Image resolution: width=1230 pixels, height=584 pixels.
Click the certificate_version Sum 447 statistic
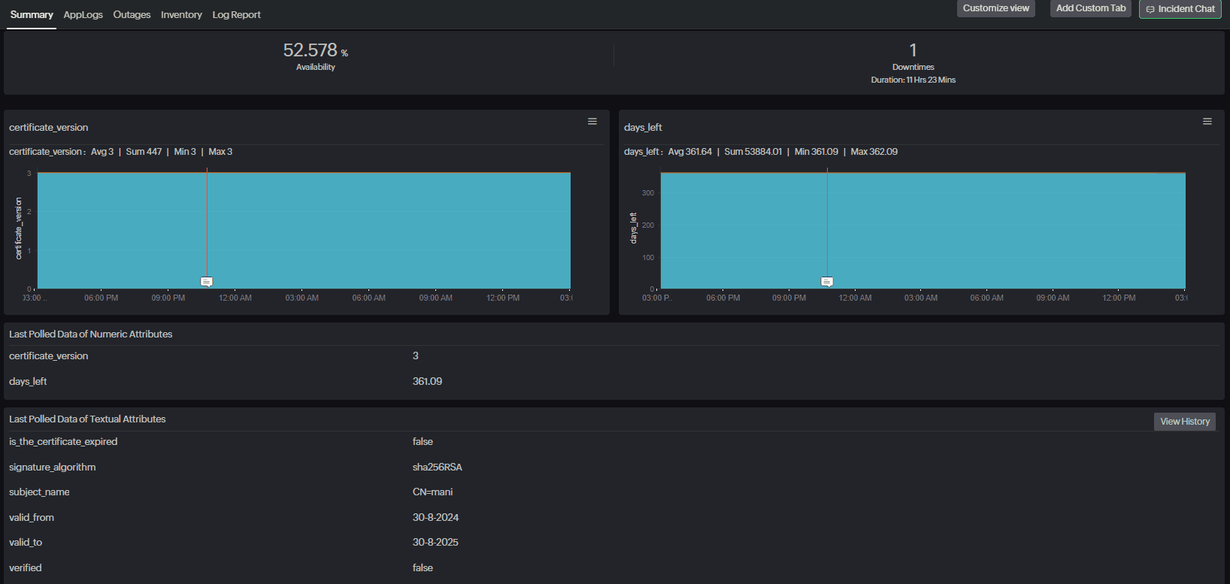(x=144, y=152)
